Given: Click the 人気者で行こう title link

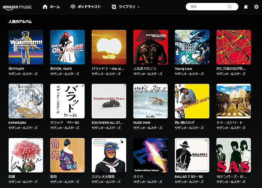Looking at the screenshot, I should coord(145,69).
